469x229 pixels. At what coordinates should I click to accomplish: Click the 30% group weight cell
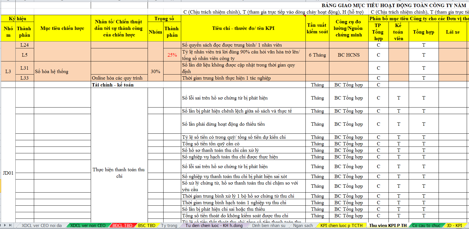click(155, 71)
